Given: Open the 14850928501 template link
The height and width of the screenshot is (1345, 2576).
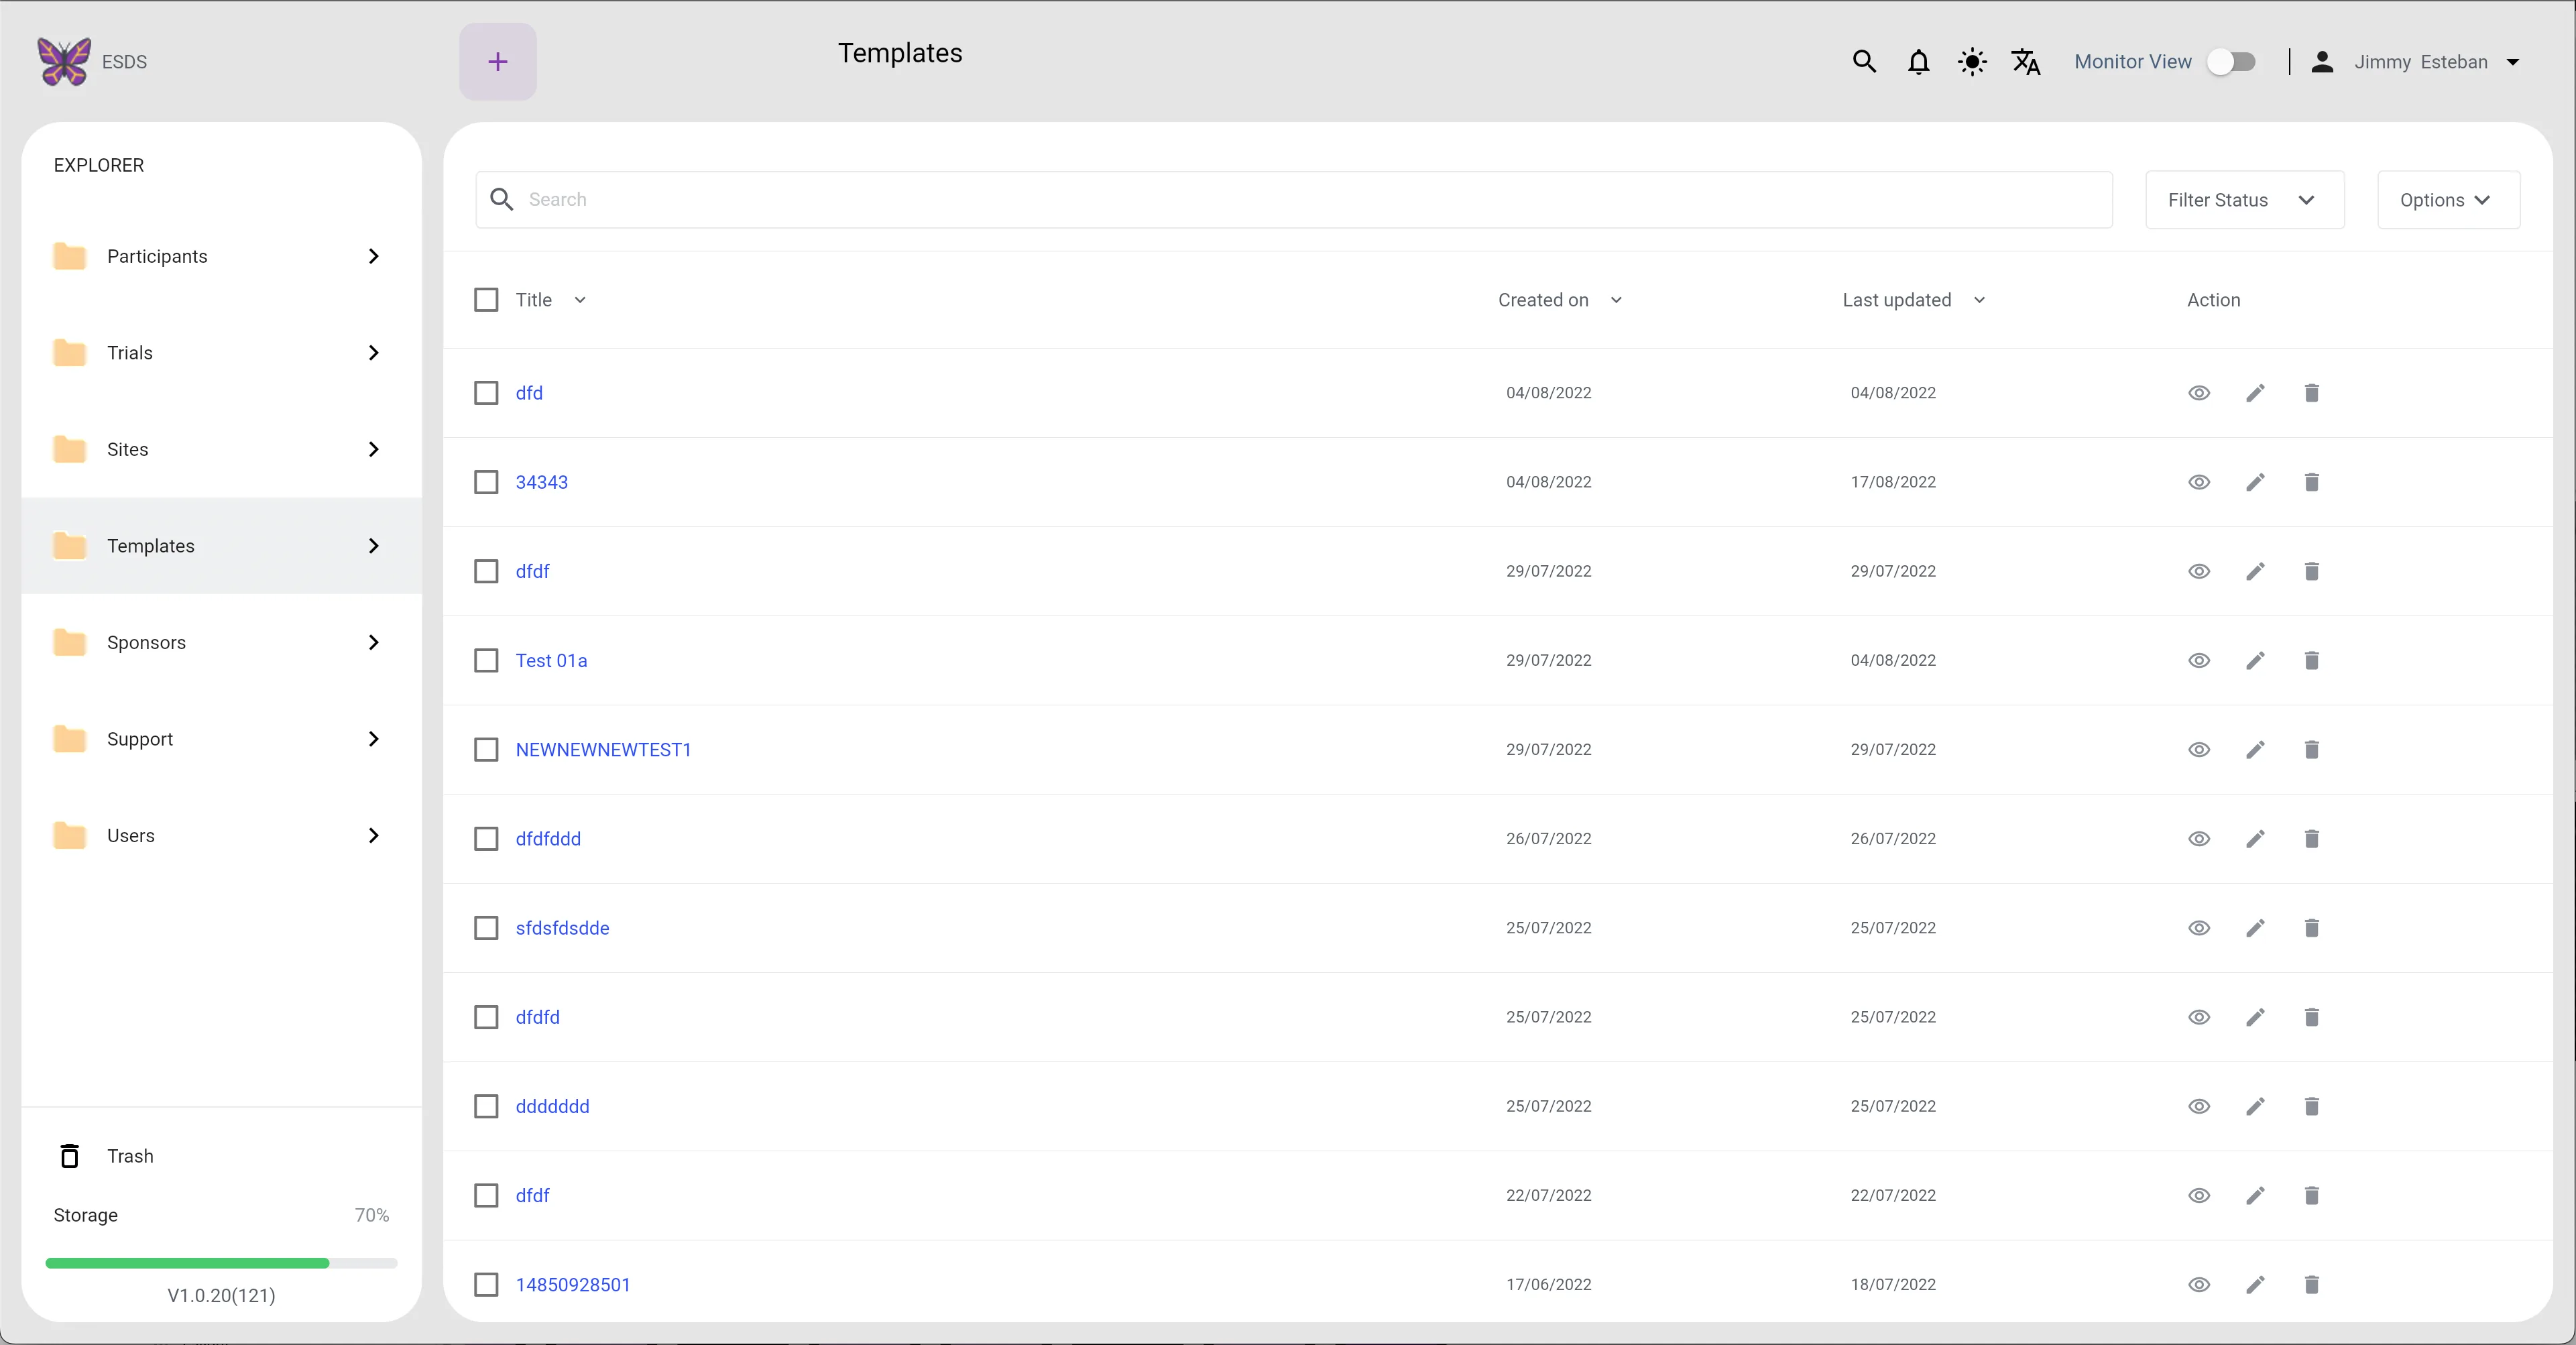Looking at the screenshot, I should point(573,1284).
